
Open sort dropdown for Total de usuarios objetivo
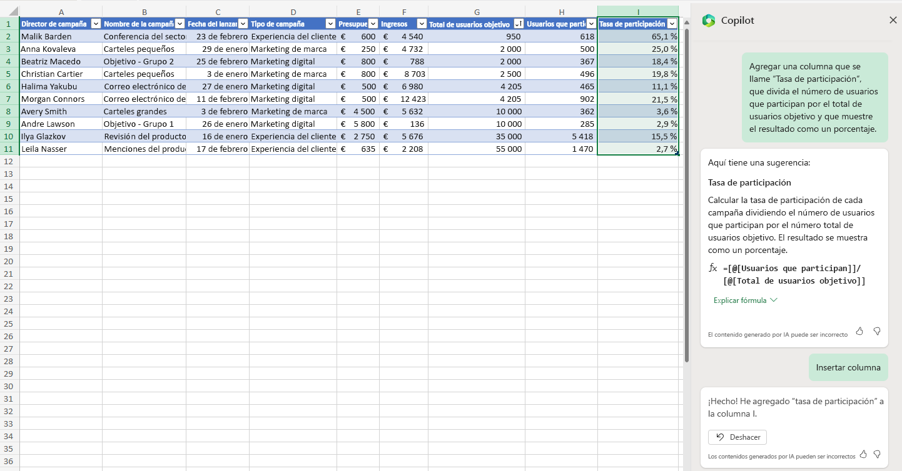point(519,24)
